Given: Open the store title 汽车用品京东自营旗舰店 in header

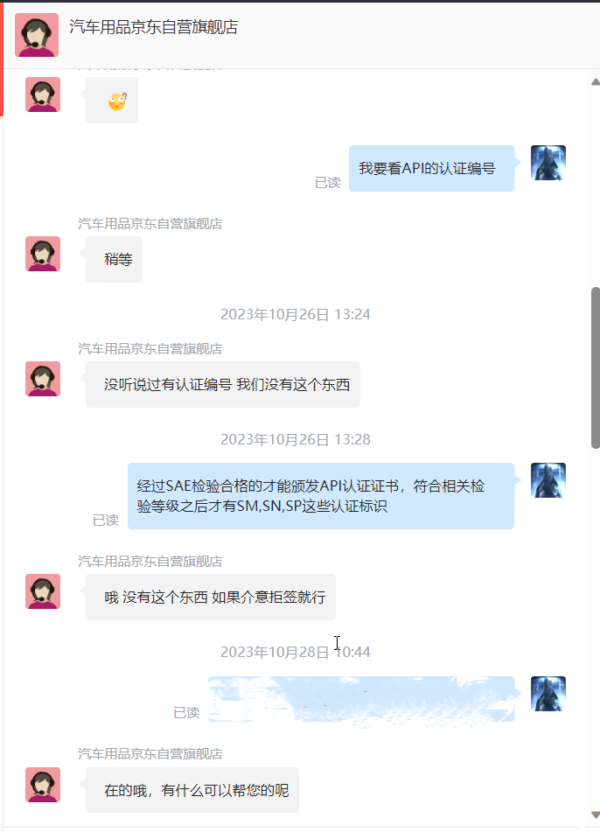Looking at the screenshot, I should 154,26.
